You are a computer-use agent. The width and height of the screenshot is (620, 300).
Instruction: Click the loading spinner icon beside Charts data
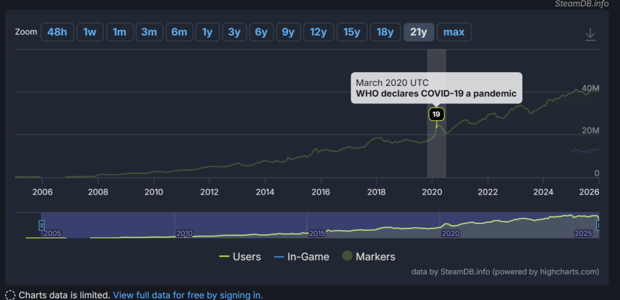[10, 295]
